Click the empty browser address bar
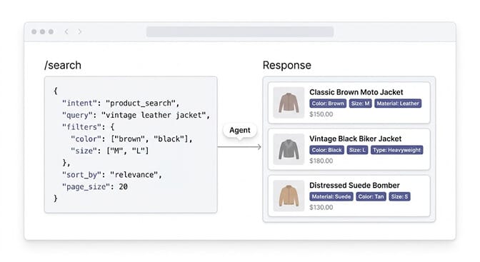This screenshot has height=262, width=480. coord(240,31)
